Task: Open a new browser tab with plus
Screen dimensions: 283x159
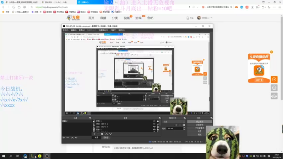Action: point(116,2)
